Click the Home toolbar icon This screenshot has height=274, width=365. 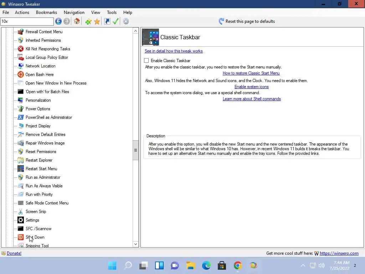click(77, 21)
